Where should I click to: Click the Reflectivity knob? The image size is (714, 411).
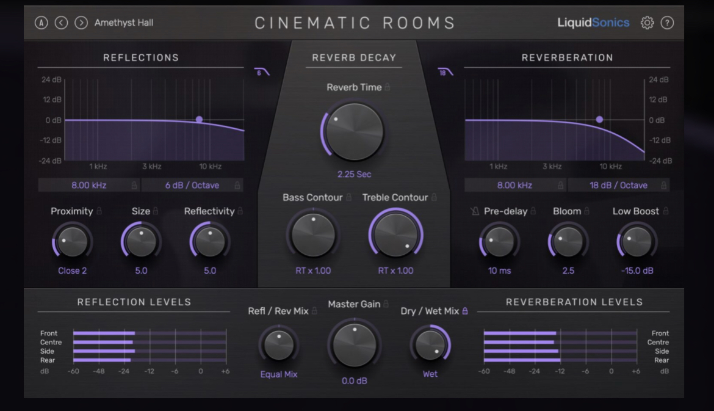(x=210, y=242)
